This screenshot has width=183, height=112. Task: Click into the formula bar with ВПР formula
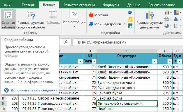[128, 42]
